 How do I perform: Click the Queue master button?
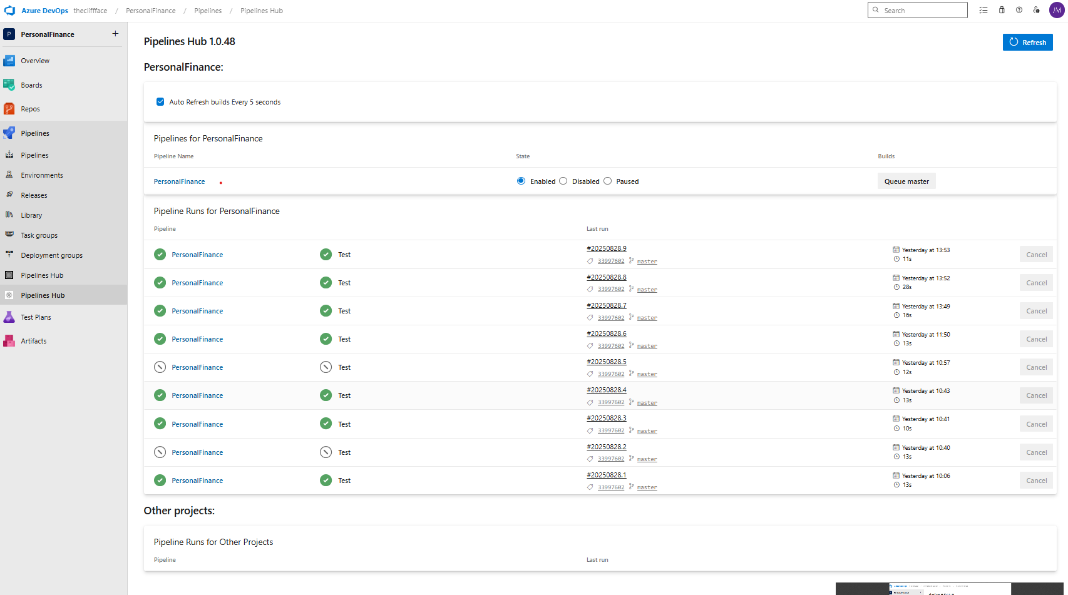[906, 181]
